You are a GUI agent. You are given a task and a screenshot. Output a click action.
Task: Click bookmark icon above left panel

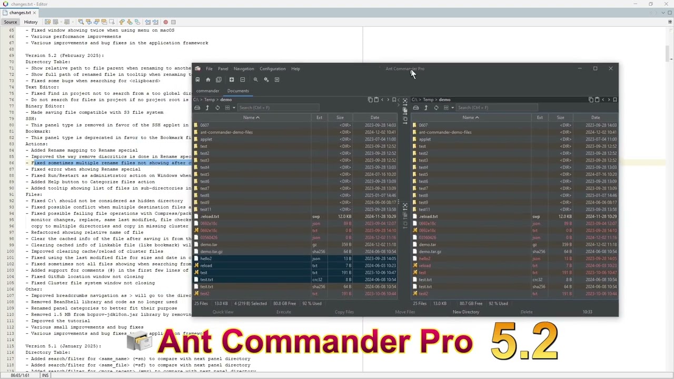pos(394,99)
